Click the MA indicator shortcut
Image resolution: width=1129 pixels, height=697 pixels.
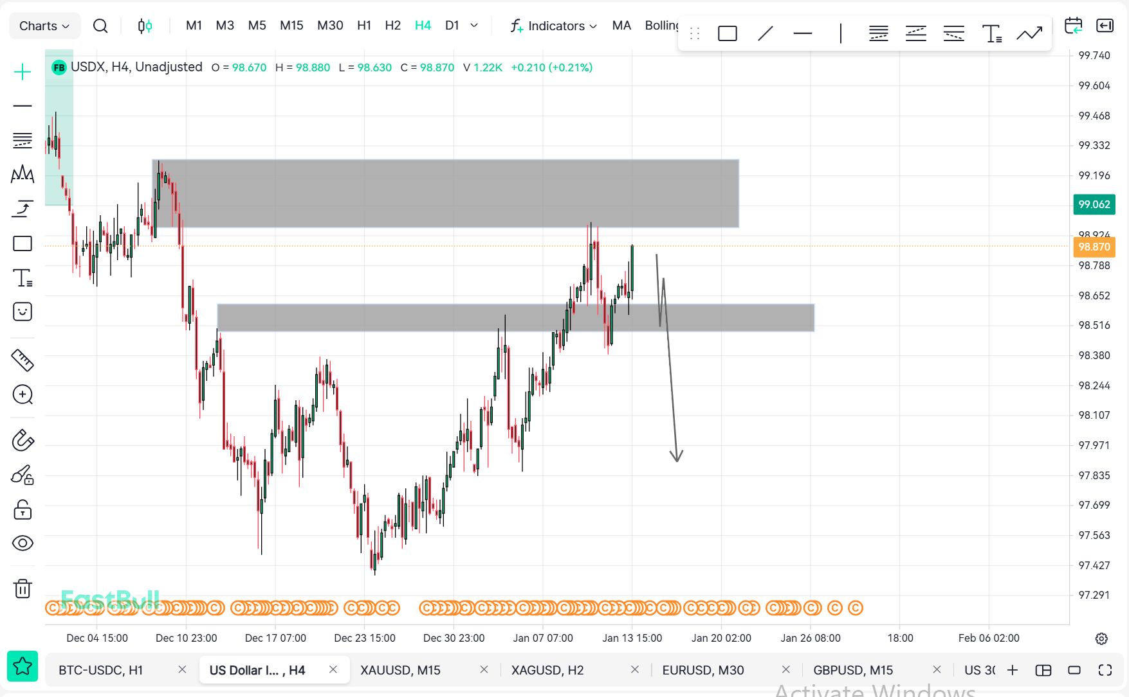[x=621, y=26]
